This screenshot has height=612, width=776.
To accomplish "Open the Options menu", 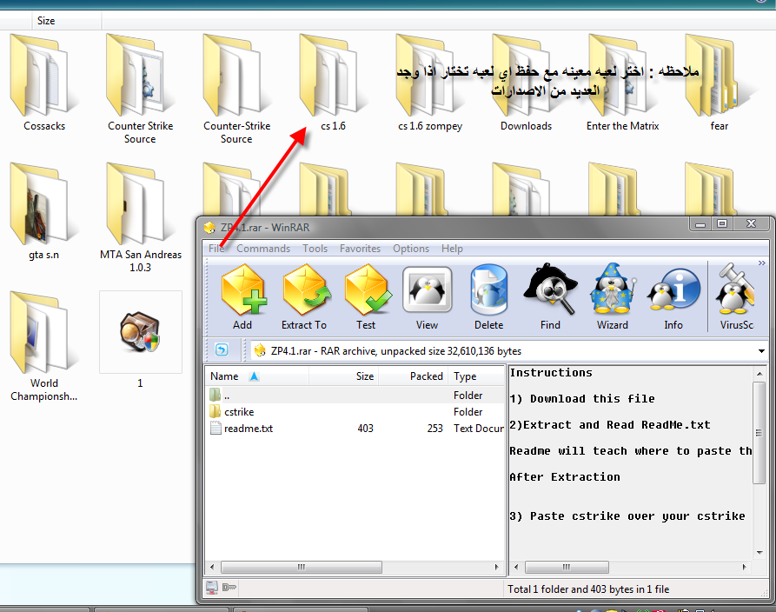I will click(x=411, y=249).
